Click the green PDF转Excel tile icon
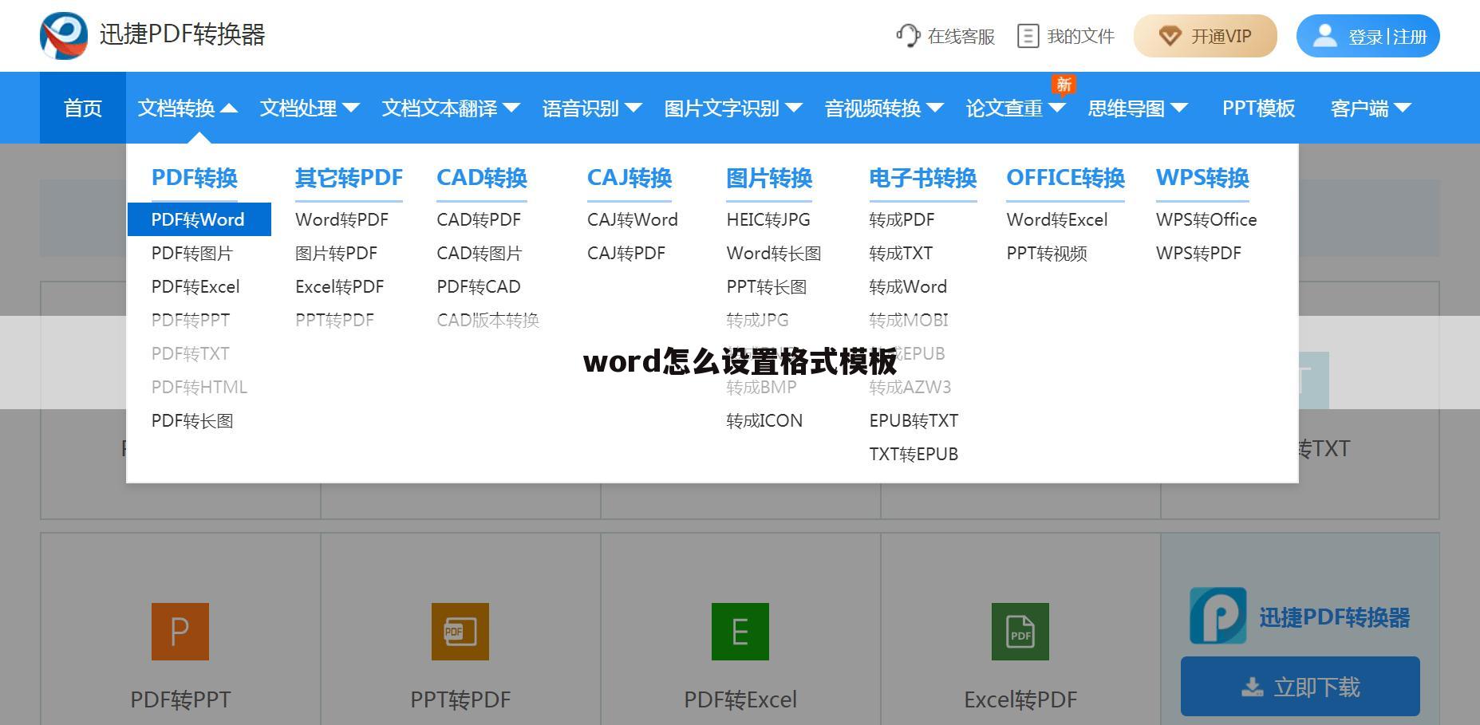The height and width of the screenshot is (725, 1480). [x=740, y=632]
